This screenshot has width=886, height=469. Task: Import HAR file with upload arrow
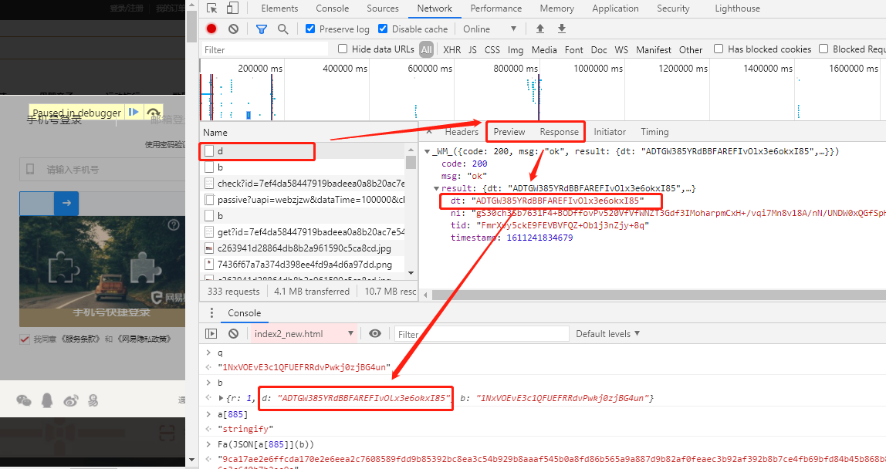(x=540, y=29)
